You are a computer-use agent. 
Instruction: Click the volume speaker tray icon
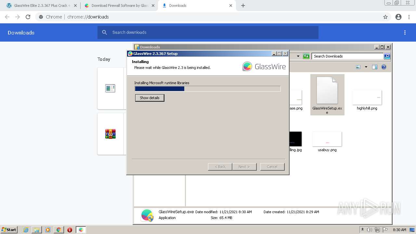pyautogui.click(x=370, y=230)
